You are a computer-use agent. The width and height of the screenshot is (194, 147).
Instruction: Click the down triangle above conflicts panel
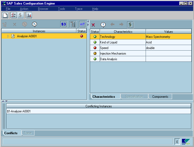coord(6,101)
